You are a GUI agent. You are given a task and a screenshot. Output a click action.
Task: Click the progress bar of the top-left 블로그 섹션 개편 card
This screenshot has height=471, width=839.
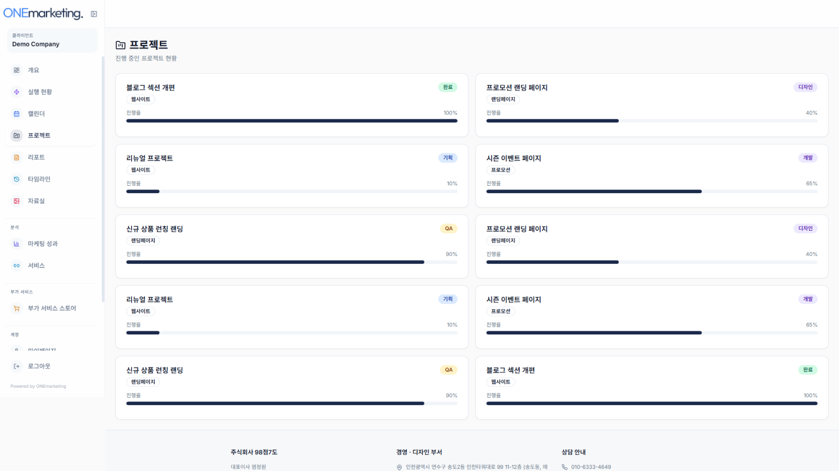pos(292,121)
